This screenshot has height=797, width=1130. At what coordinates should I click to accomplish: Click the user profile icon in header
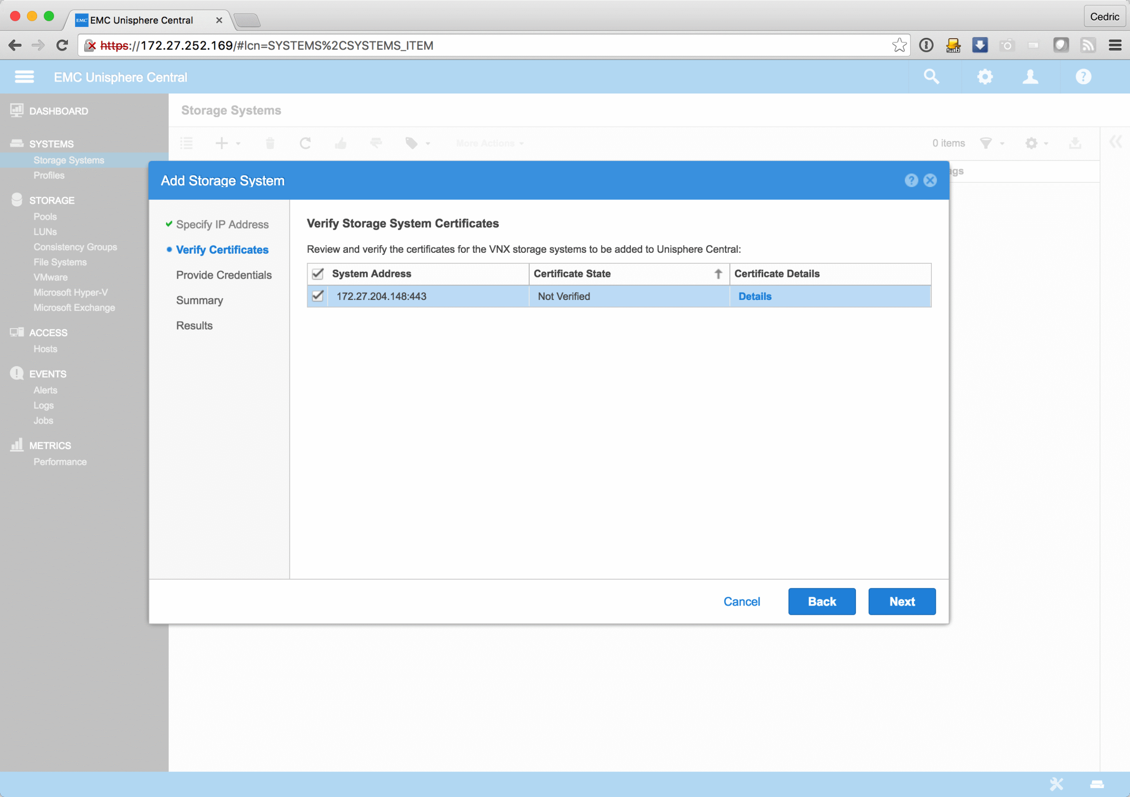point(1030,77)
